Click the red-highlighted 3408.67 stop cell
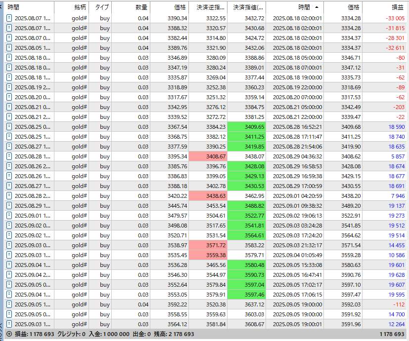The image size is (409, 341). 208,156
